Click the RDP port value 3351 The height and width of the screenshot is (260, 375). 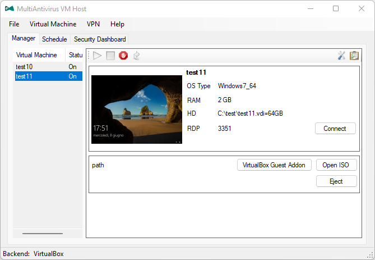[x=224, y=129]
